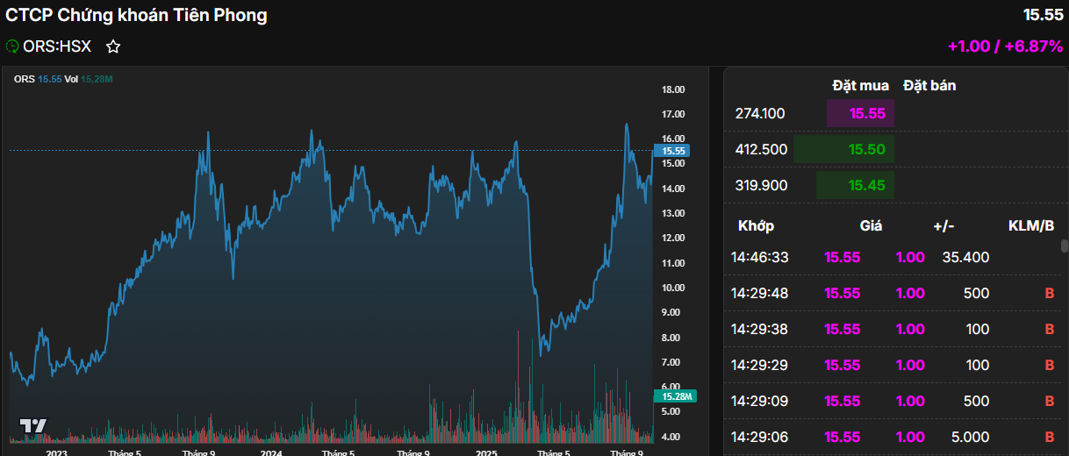The width and height of the screenshot is (1069, 456).
Task: Open the TradingView logo on chart
Action: click(33, 426)
